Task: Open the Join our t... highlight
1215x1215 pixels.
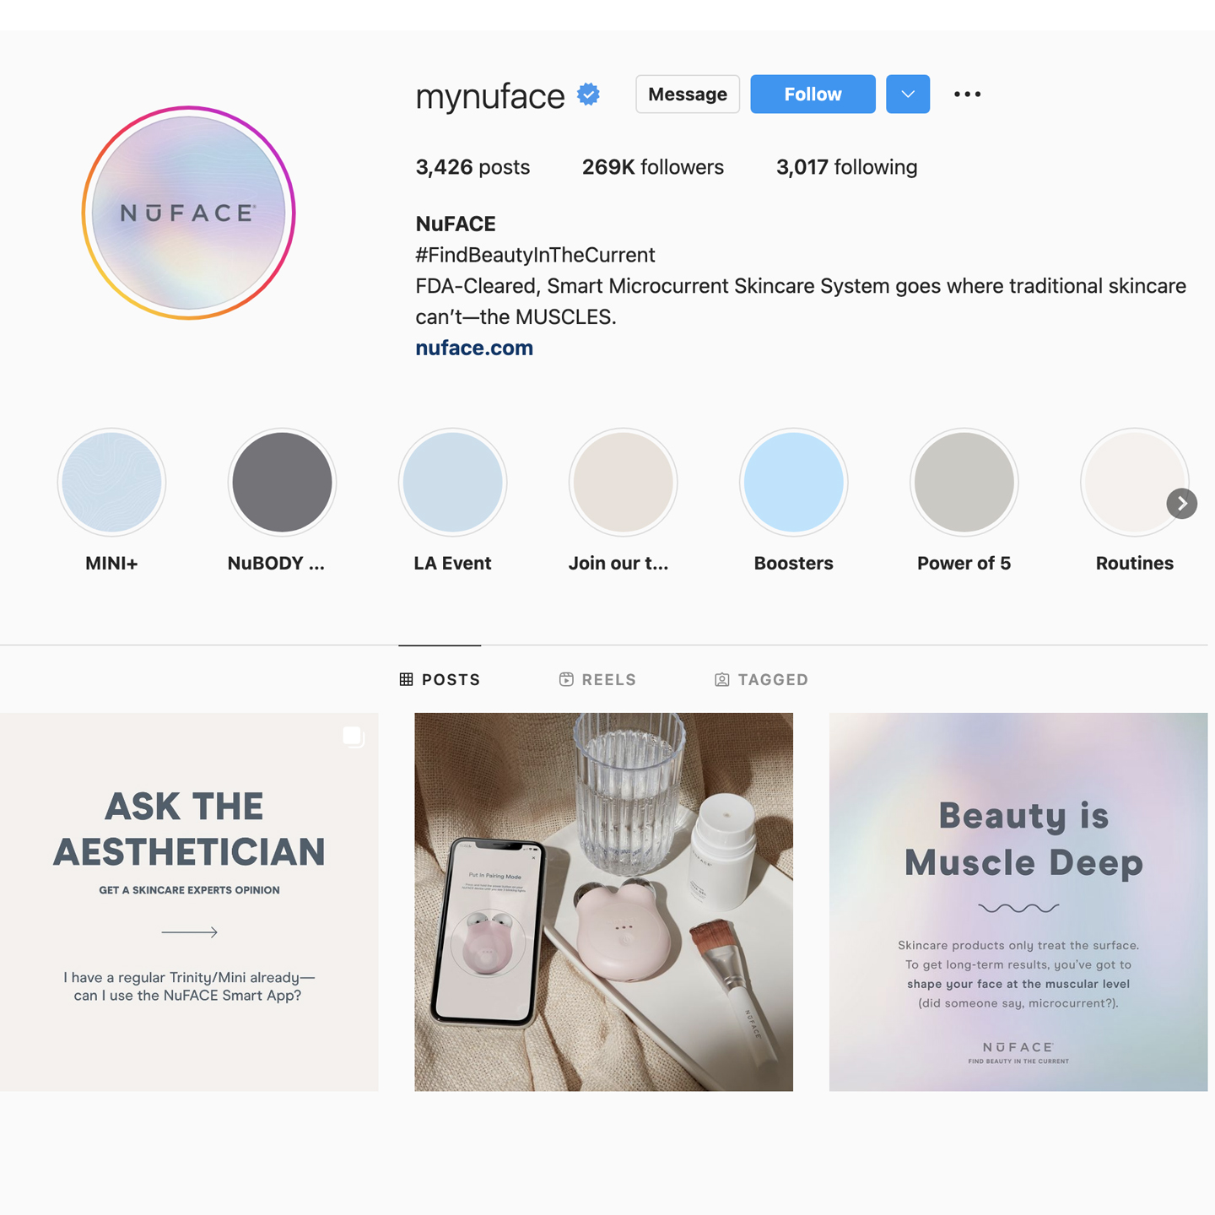Action: click(x=623, y=482)
